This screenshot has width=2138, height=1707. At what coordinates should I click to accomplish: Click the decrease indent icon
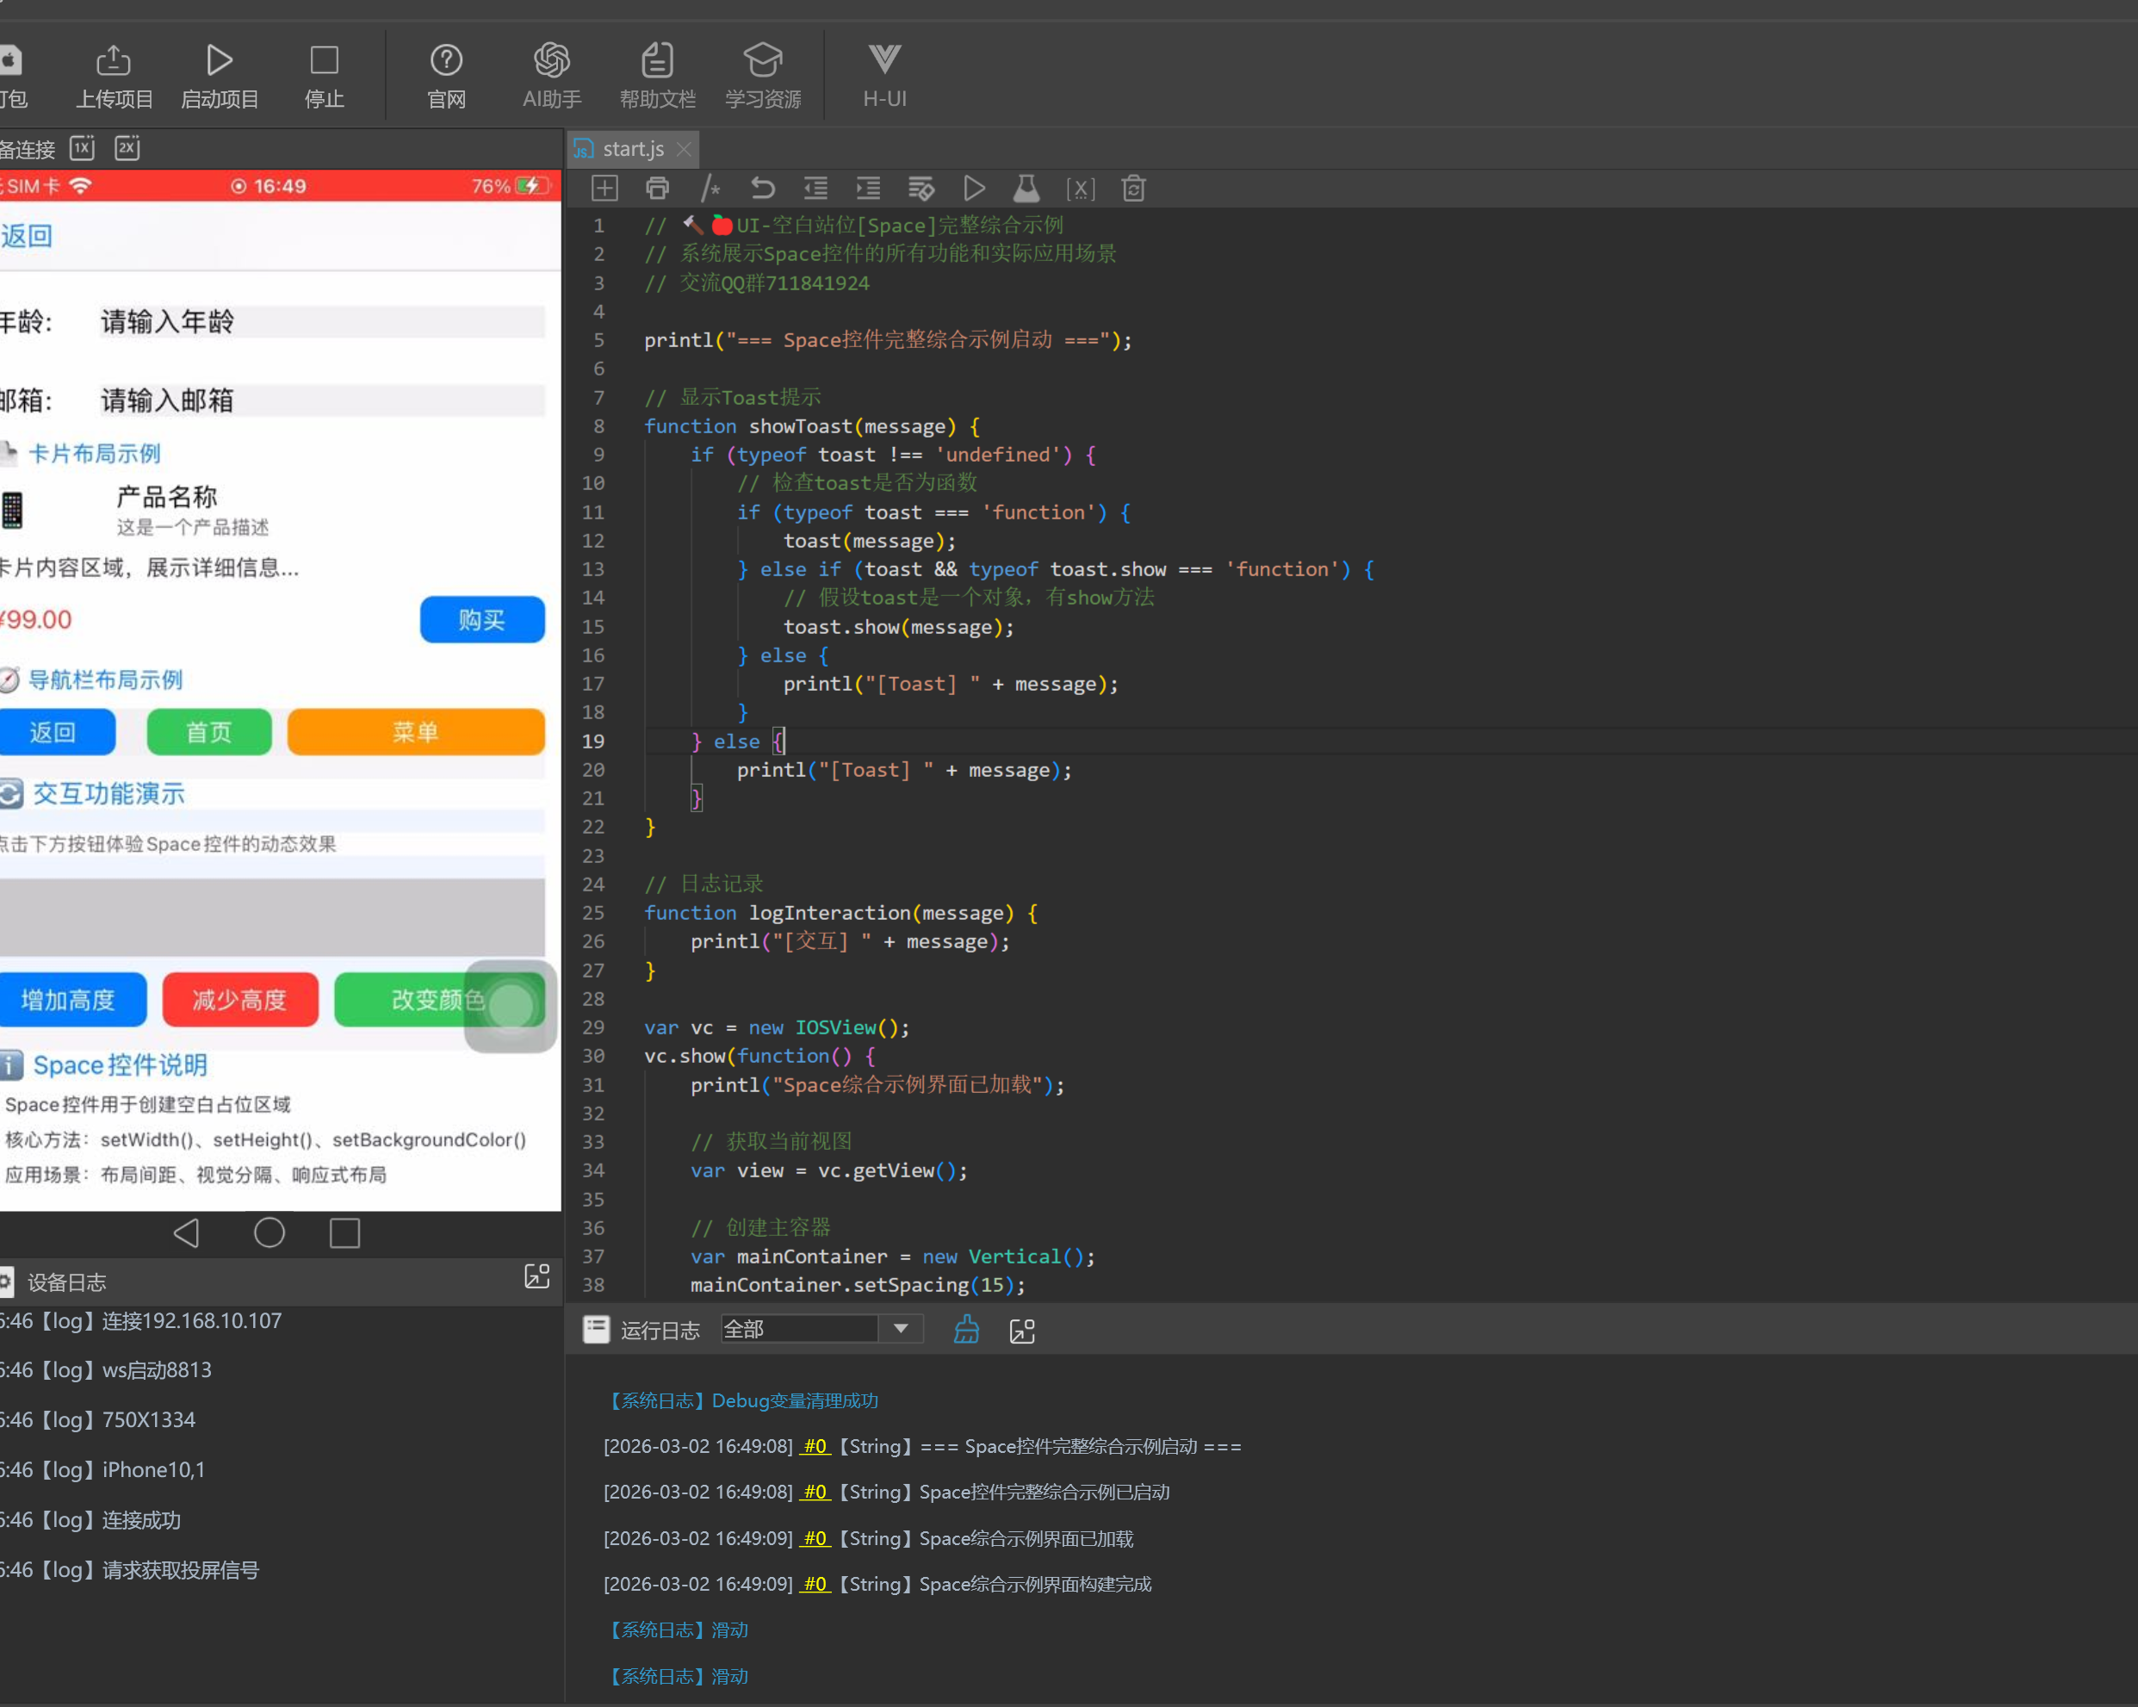(815, 189)
